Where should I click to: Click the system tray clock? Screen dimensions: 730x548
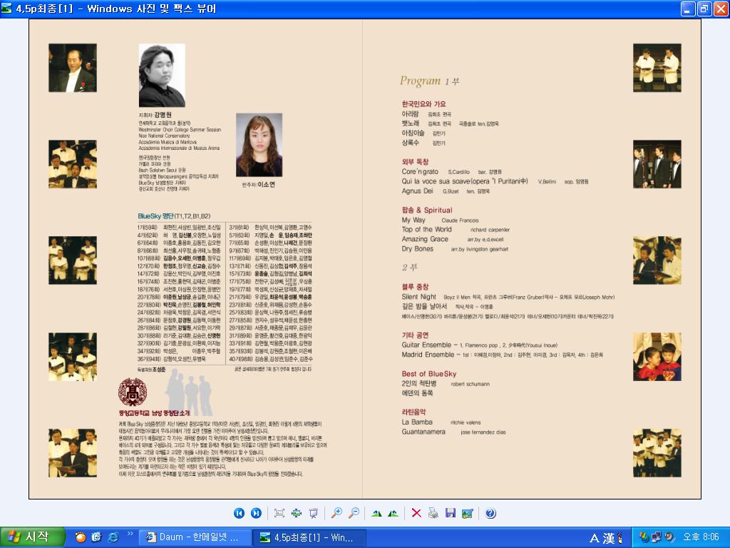pyautogui.click(x=701, y=537)
